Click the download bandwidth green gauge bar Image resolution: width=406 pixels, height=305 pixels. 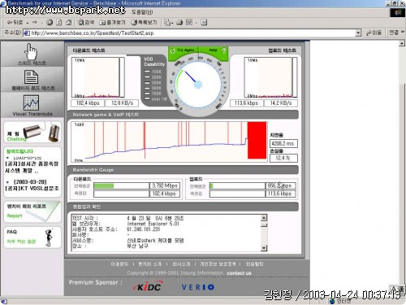[104, 185]
